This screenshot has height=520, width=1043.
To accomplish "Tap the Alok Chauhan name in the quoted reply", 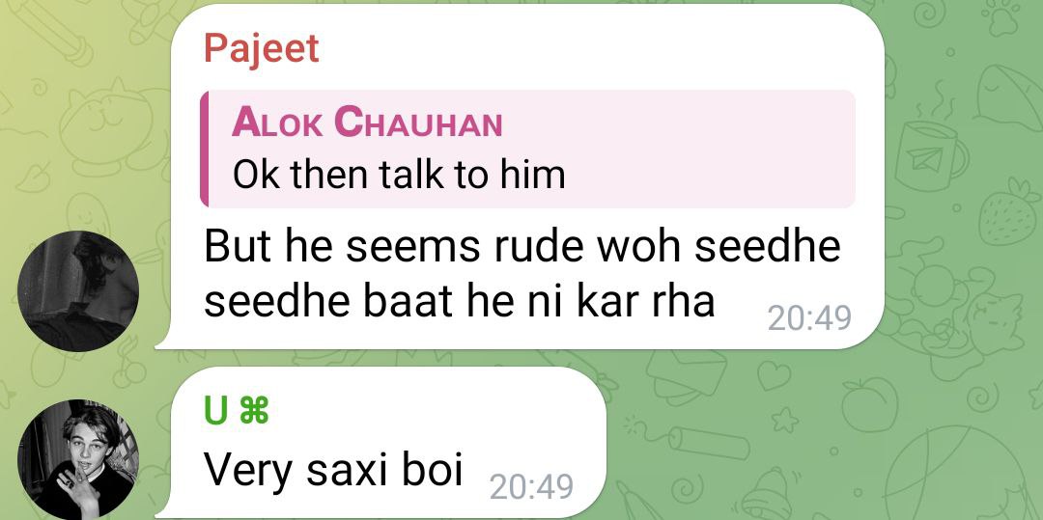I will pyautogui.click(x=367, y=123).
